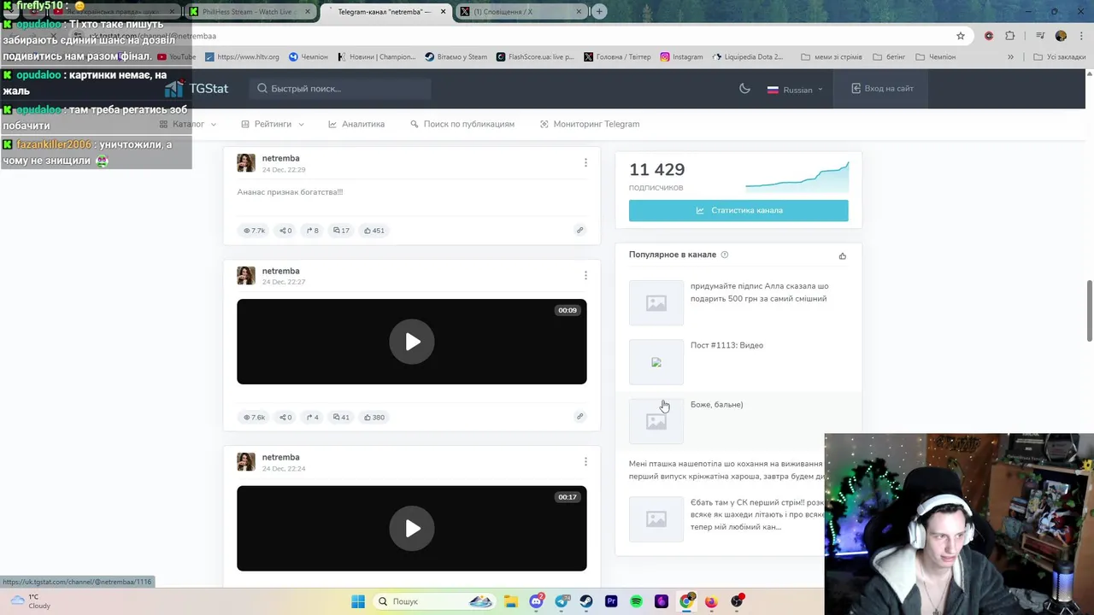Click netremba avatar on the 22:27 post
Screen dimensions: 1094x615
point(246,275)
